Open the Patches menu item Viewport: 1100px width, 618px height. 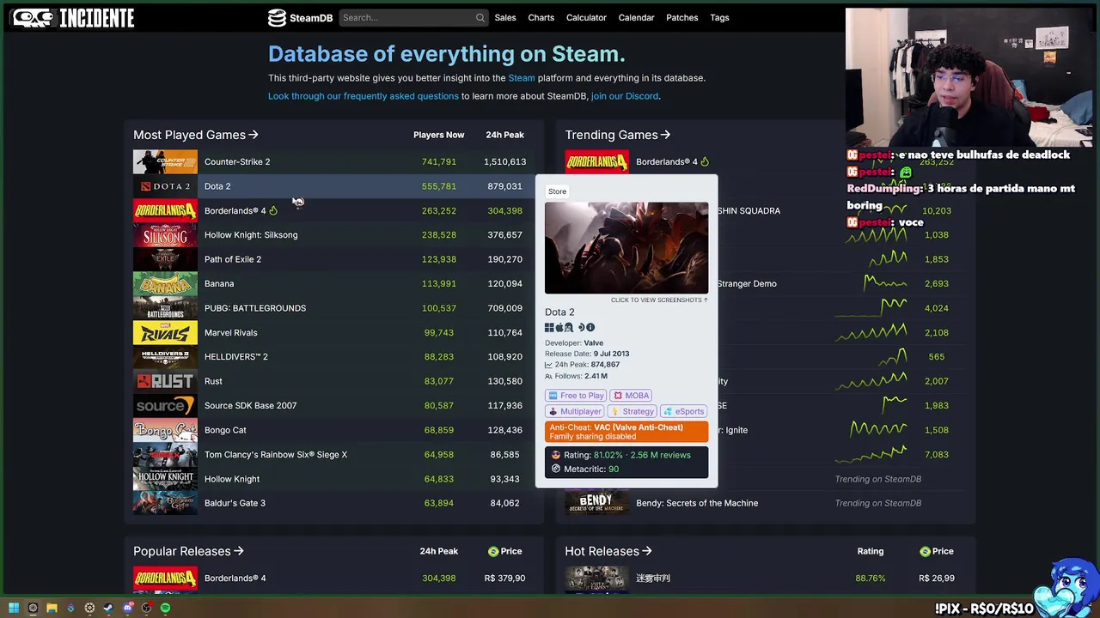(x=682, y=17)
